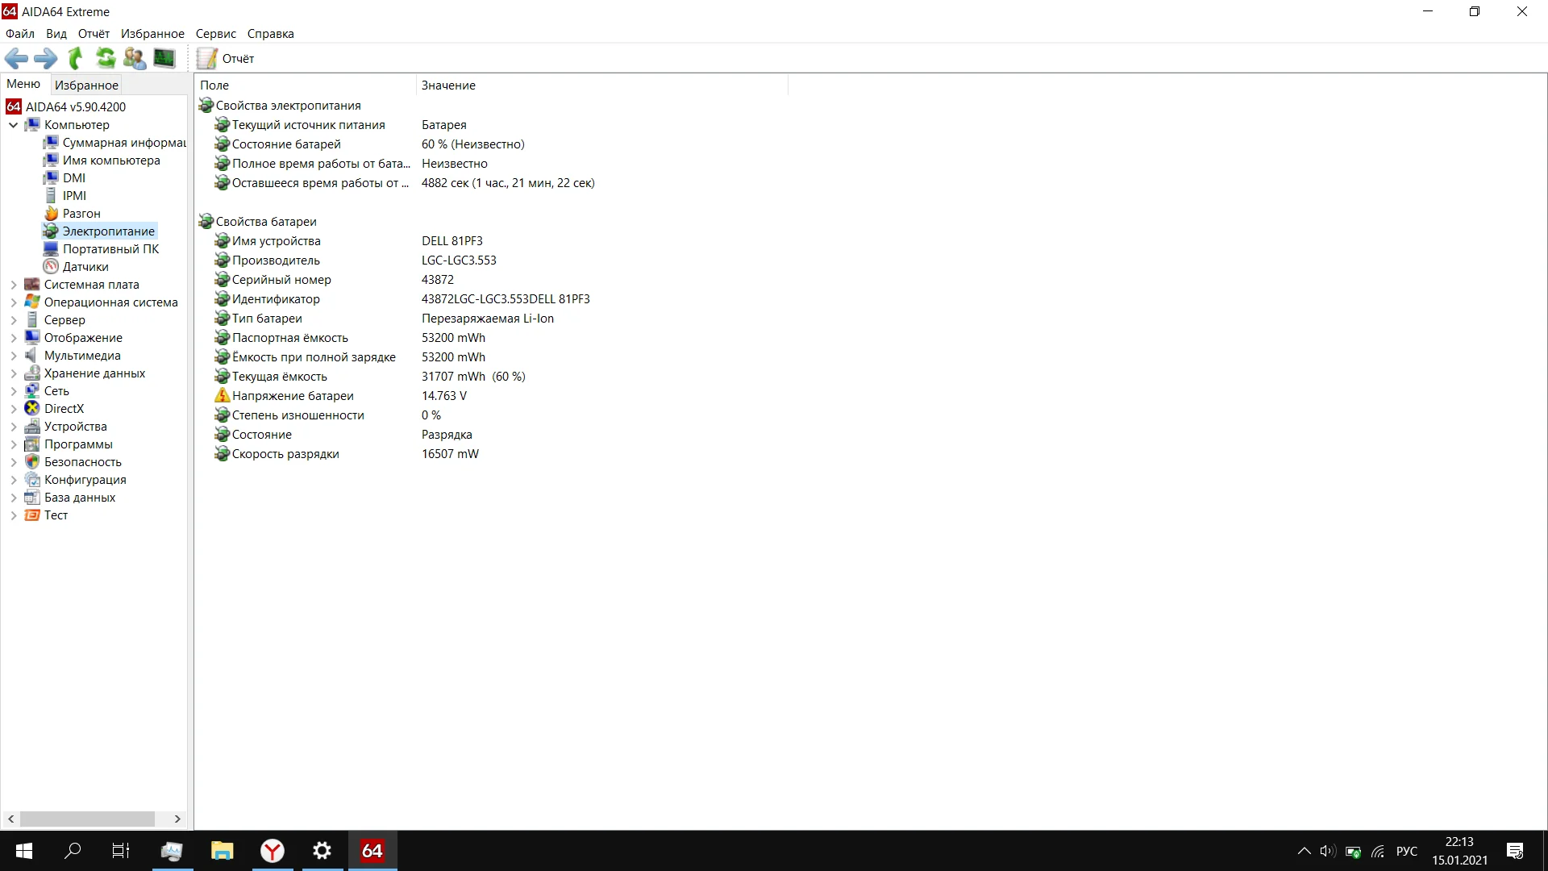Viewport: 1548px width, 871px height.
Task: Open Yandex Browser from the taskbar
Action: tap(273, 851)
